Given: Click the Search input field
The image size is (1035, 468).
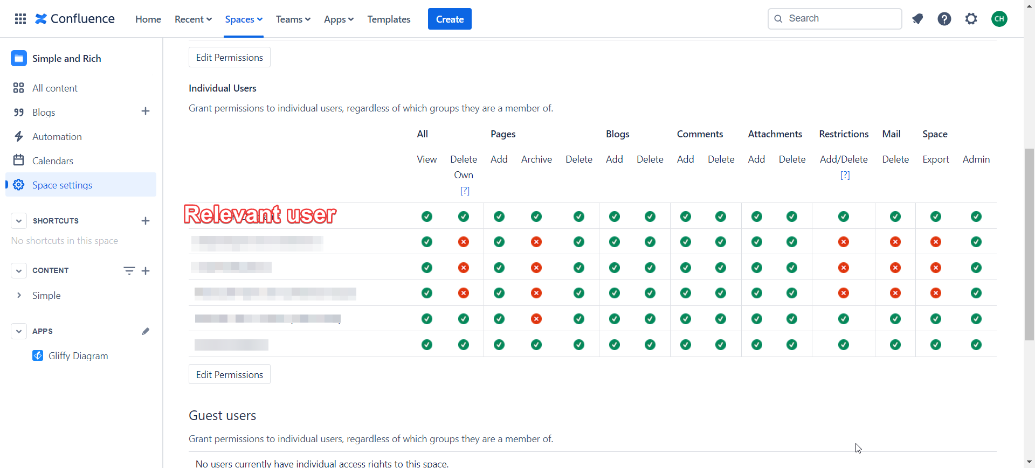Looking at the screenshot, I should click(x=834, y=19).
